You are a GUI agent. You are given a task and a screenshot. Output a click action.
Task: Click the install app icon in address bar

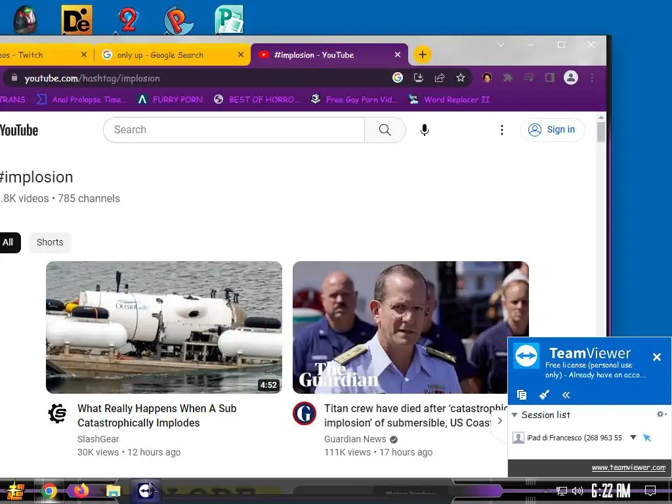click(418, 77)
